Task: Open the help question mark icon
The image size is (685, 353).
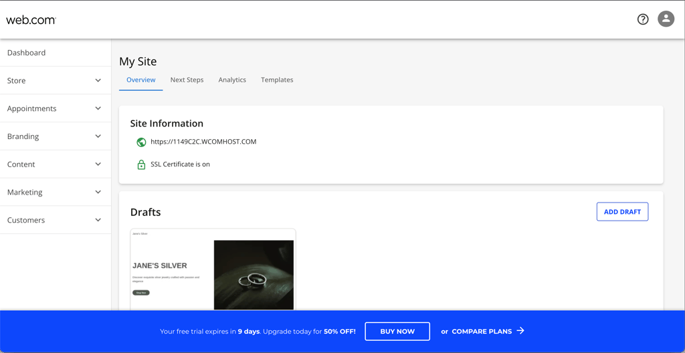Action: [x=643, y=19]
